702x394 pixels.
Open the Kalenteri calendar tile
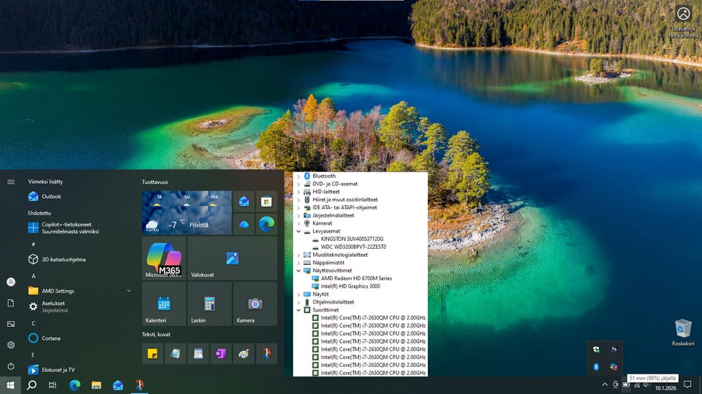pyautogui.click(x=164, y=304)
